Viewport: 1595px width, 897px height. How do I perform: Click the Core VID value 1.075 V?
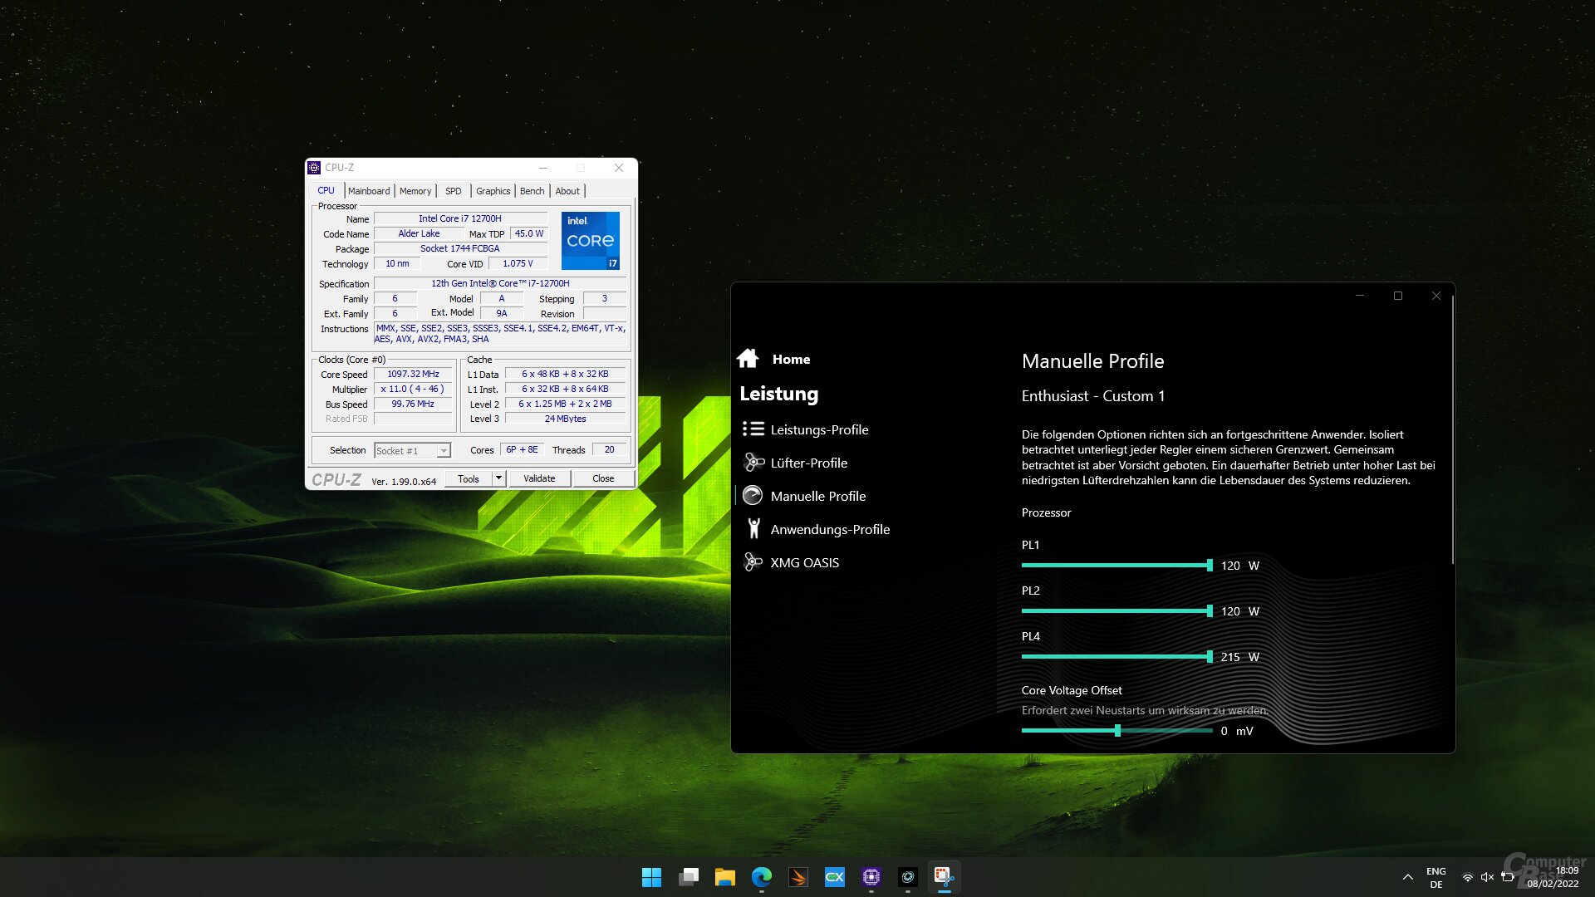click(518, 263)
